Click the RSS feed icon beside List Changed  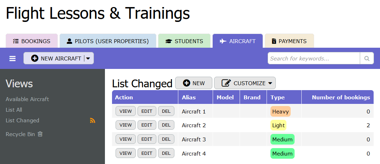tap(93, 121)
